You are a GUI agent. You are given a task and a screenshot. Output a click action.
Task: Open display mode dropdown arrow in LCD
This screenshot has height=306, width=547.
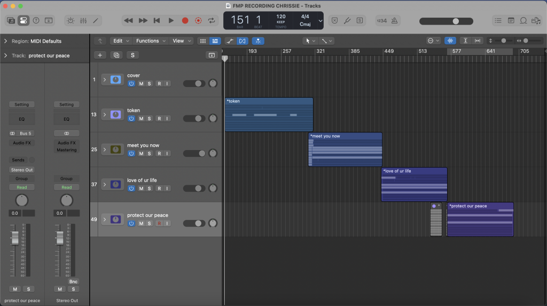click(321, 21)
